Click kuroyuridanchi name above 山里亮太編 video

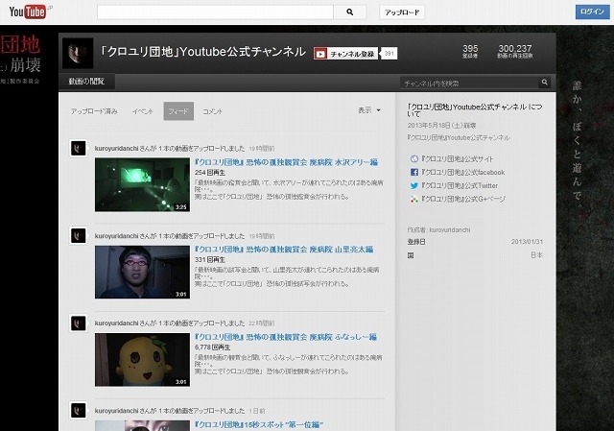click(x=116, y=236)
